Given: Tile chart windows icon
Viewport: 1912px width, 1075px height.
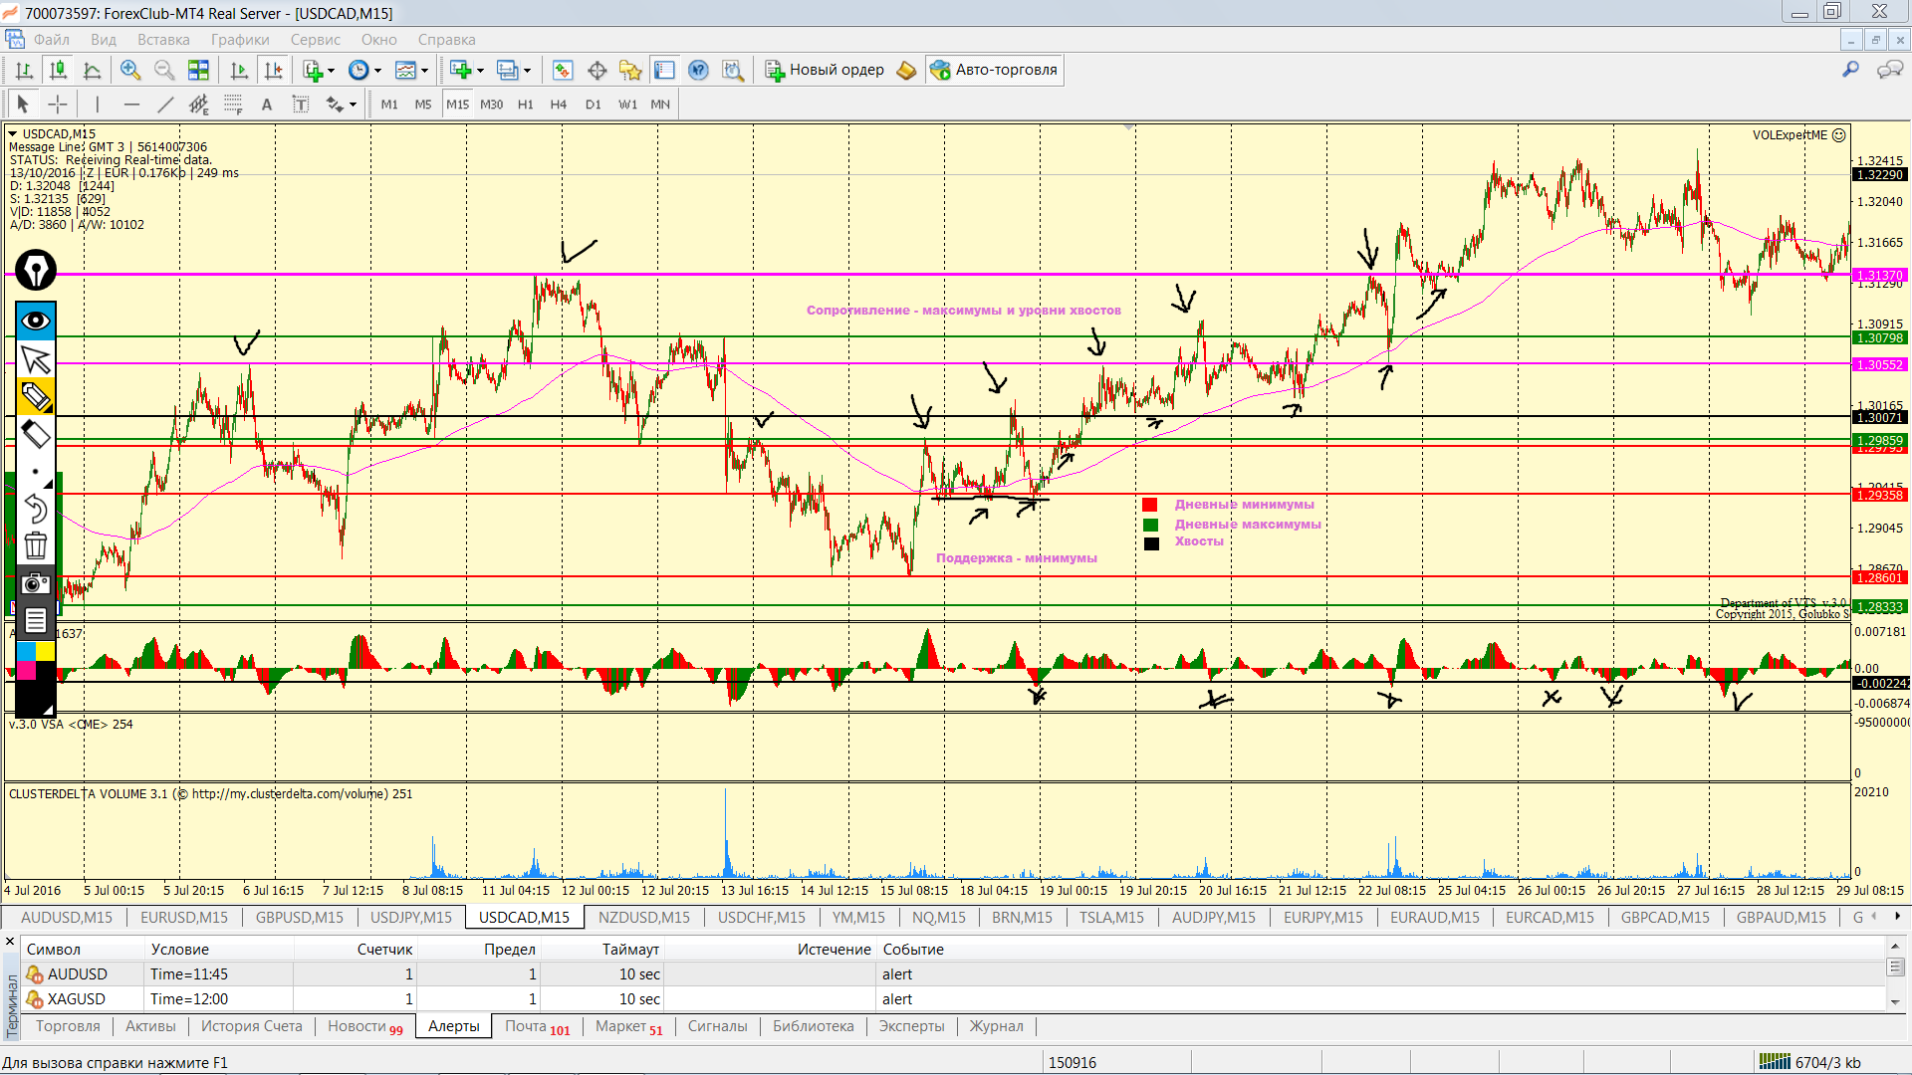Looking at the screenshot, I should pos(198,70).
